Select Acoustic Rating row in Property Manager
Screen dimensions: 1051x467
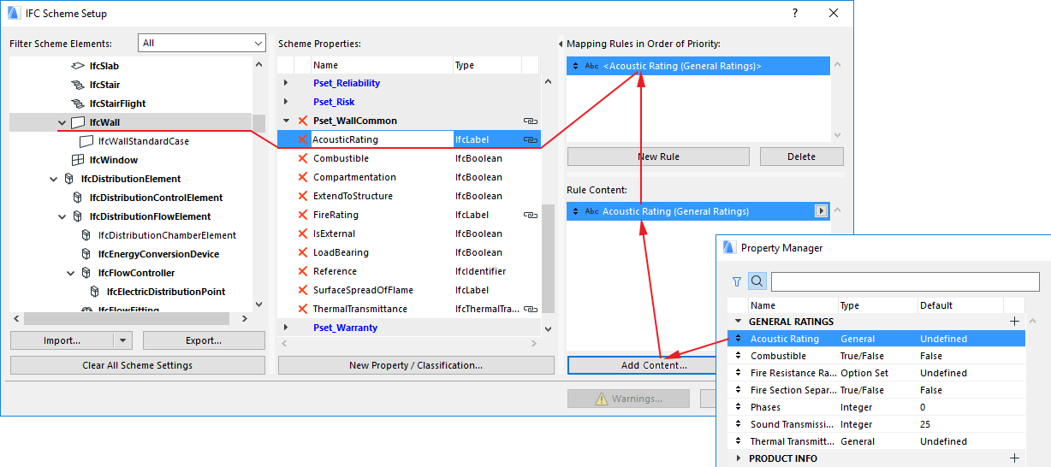[x=876, y=339]
